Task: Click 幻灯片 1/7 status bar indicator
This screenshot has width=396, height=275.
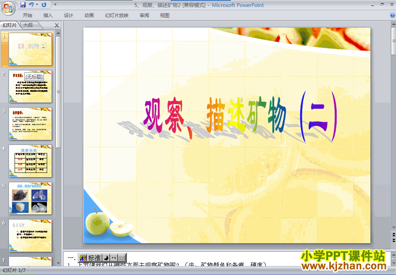Action: [x=14, y=270]
